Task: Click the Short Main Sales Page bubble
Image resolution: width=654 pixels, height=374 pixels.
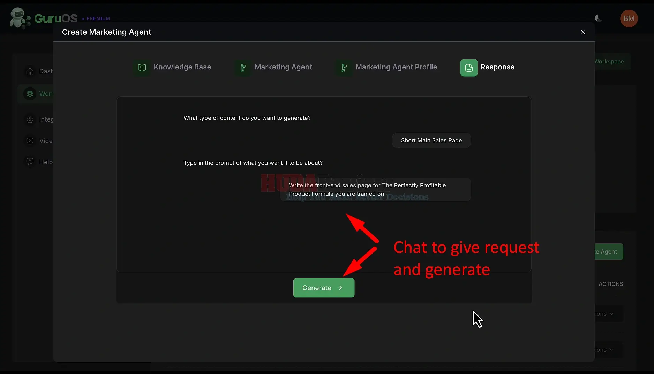Action: click(431, 140)
